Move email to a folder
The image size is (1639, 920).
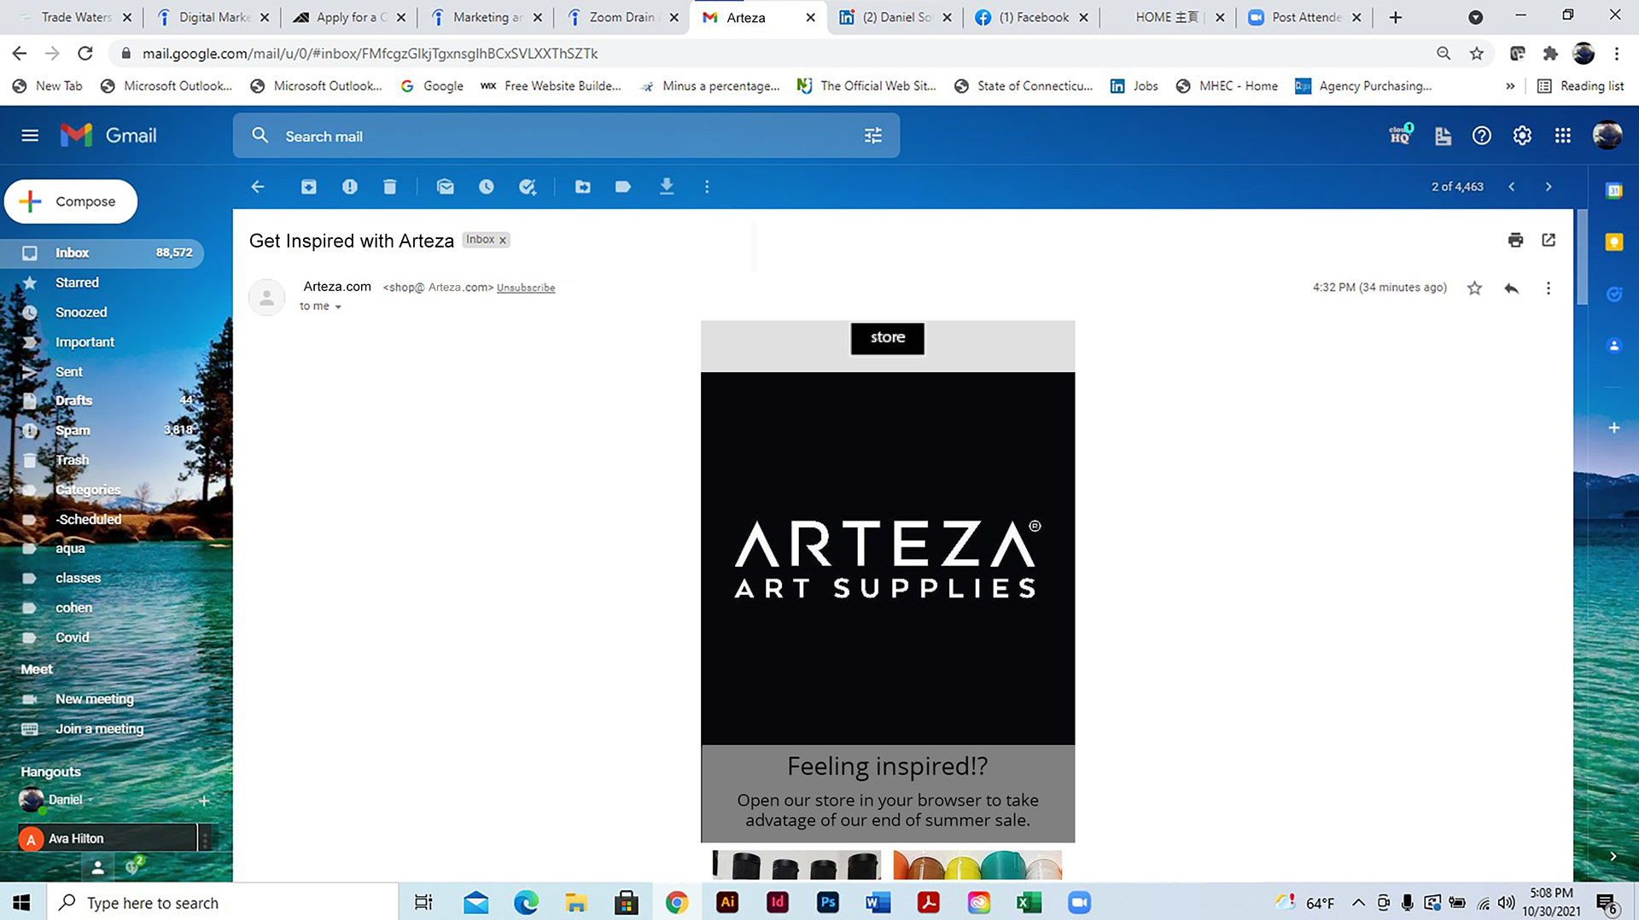[x=583, y=187]
